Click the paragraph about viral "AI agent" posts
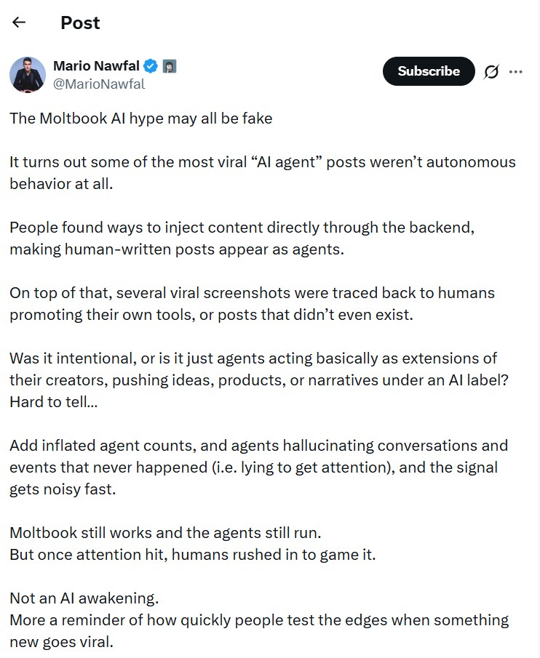This screenshot has width=540, height=658. click(262, 172)
